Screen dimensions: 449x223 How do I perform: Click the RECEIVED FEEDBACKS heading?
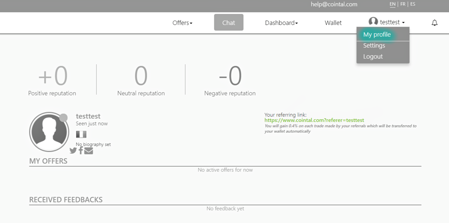(x=66, y=200)
